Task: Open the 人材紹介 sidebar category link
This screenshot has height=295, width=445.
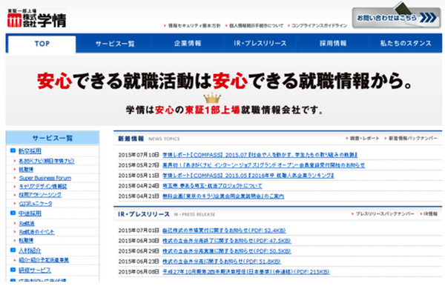Action: click(30, 251)
